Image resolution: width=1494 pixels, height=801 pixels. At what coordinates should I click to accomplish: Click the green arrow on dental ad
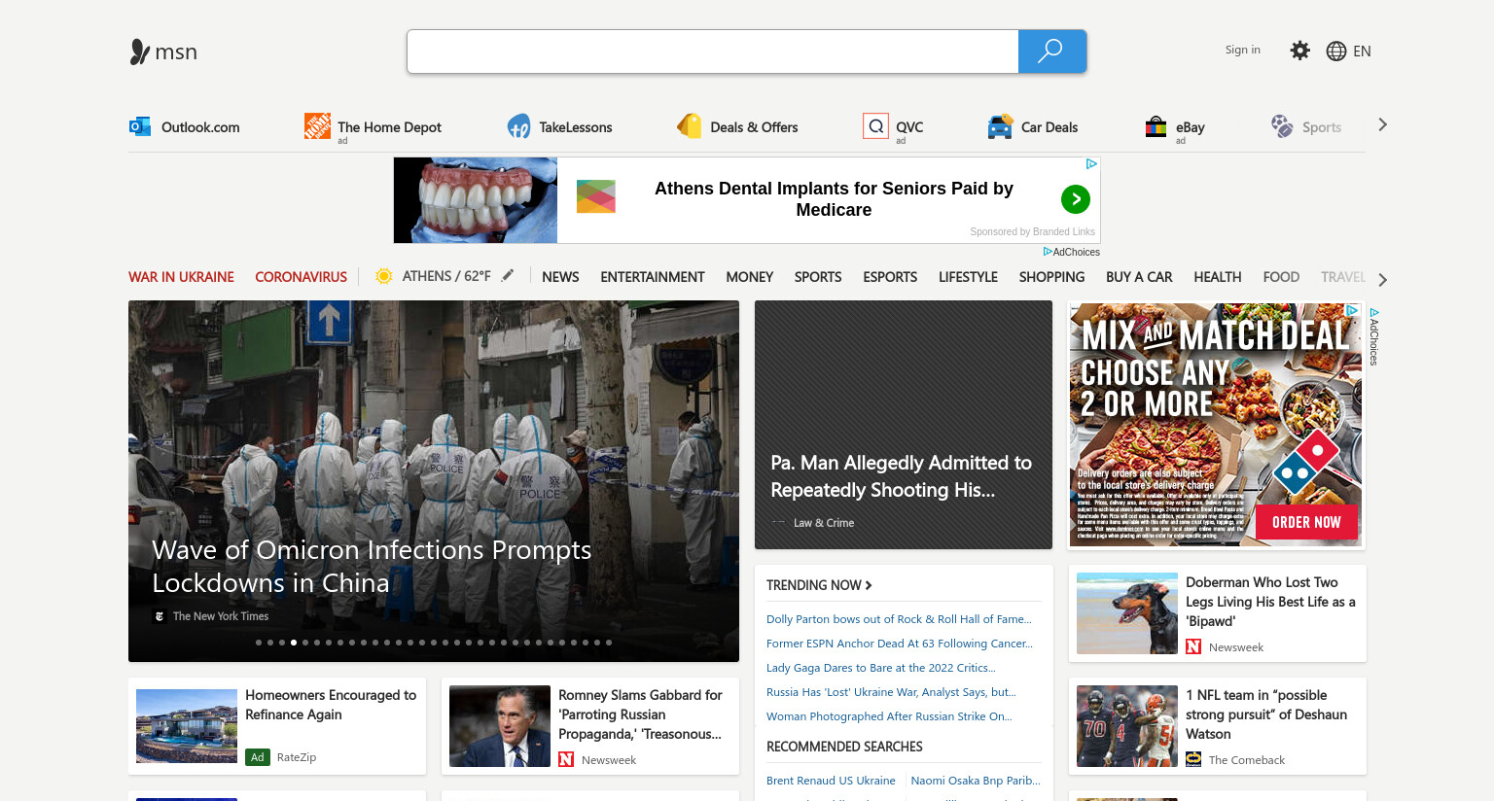pyautogui.click(x=1075, y=199)
